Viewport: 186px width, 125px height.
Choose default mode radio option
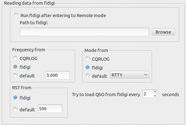click(88, 76)
